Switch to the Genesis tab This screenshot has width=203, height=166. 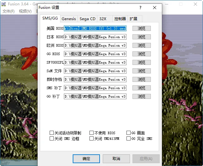point(69,19)
